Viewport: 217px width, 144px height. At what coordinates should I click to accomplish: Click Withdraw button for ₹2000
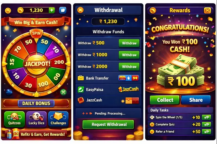[129, 66]
